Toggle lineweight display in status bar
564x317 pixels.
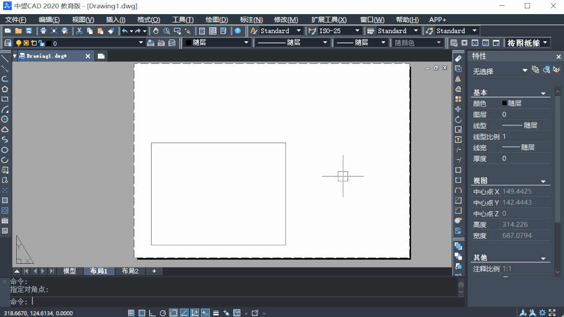(x=216, y=313)
